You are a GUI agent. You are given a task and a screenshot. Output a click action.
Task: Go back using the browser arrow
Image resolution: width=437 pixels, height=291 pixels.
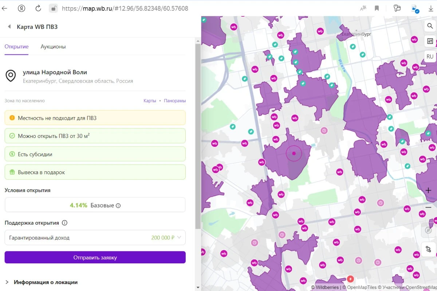pos(5,8)
